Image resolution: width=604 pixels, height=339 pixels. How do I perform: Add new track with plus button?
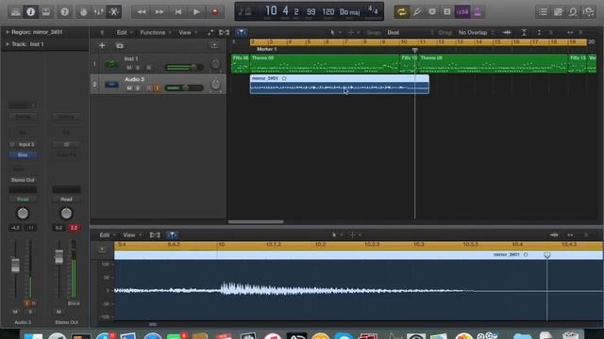102,46
